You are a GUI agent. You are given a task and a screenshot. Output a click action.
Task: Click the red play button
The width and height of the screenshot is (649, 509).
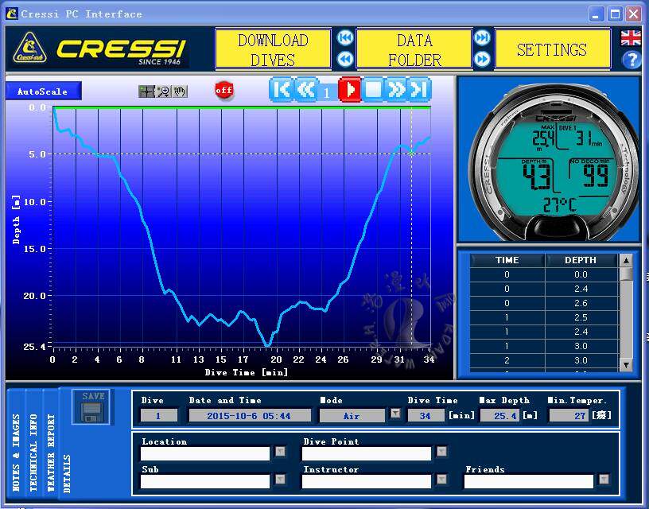(x=350, y=89)
